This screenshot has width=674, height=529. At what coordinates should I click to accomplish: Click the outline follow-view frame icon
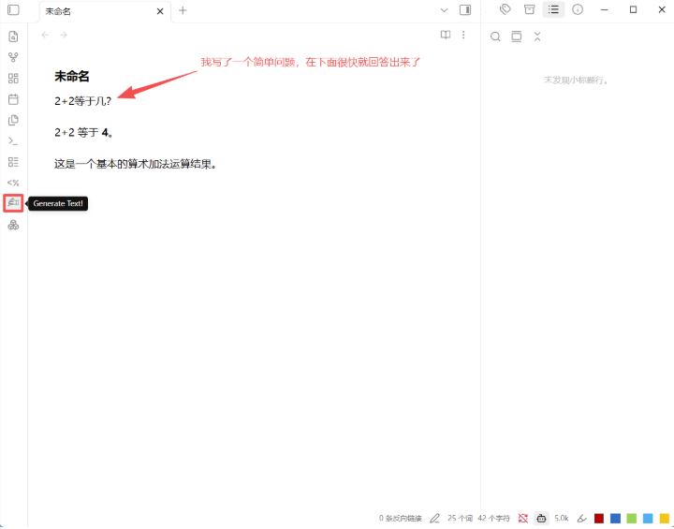pyautogui.click(x=516, y=37)
